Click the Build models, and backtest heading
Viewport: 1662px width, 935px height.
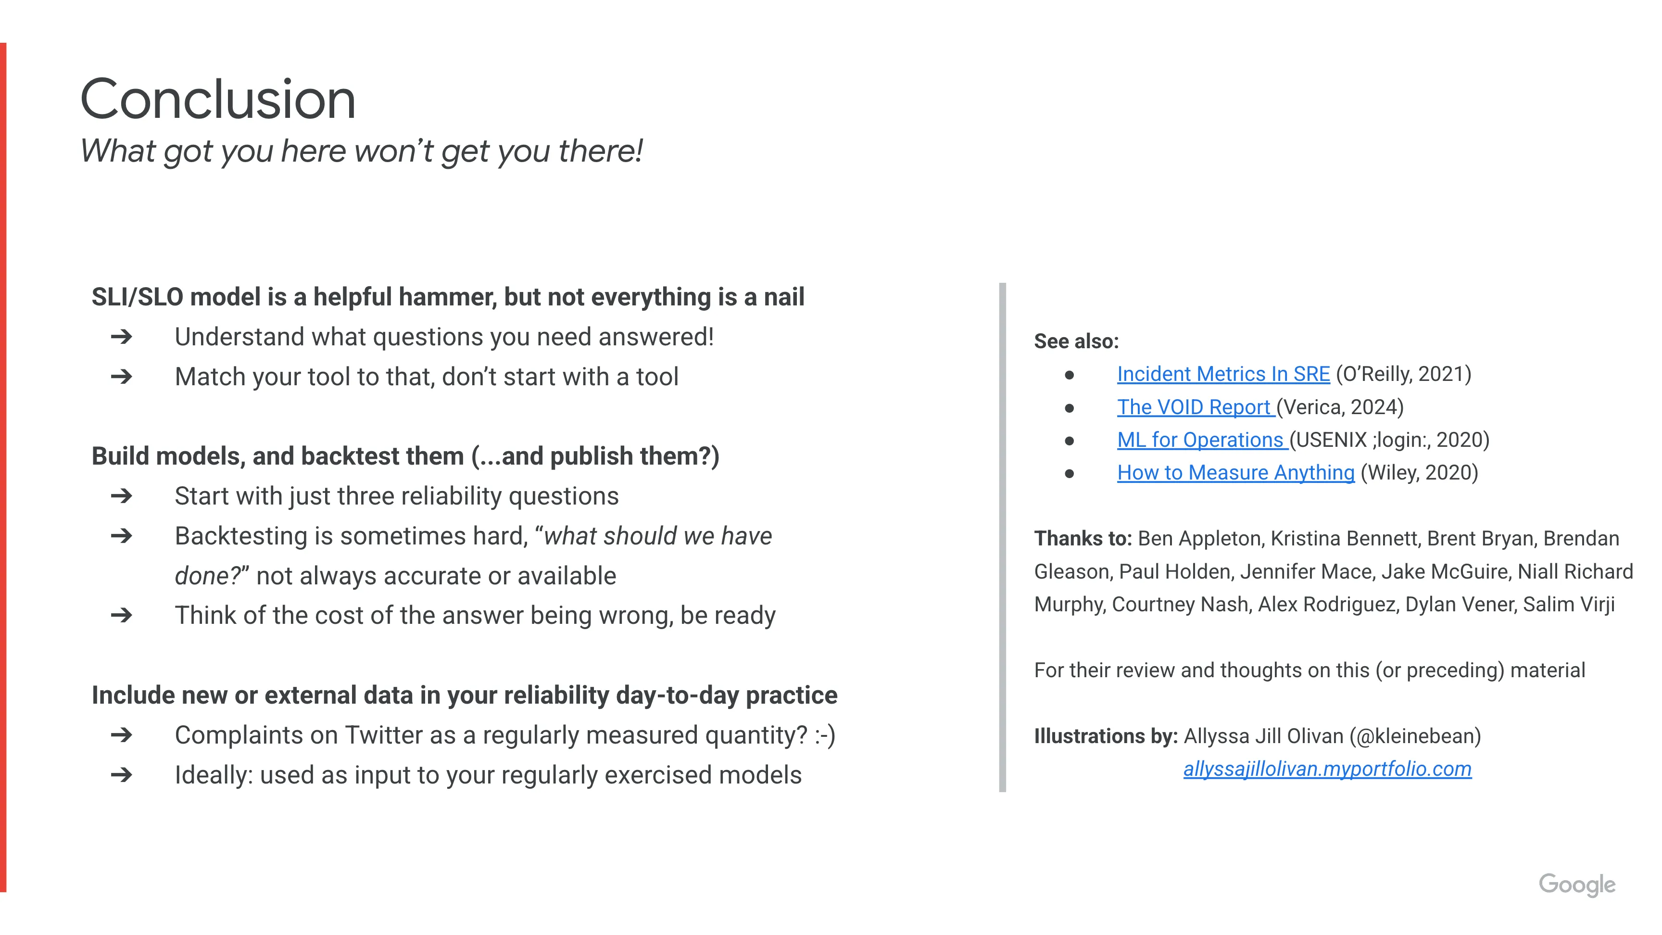(x=405, y=456)
